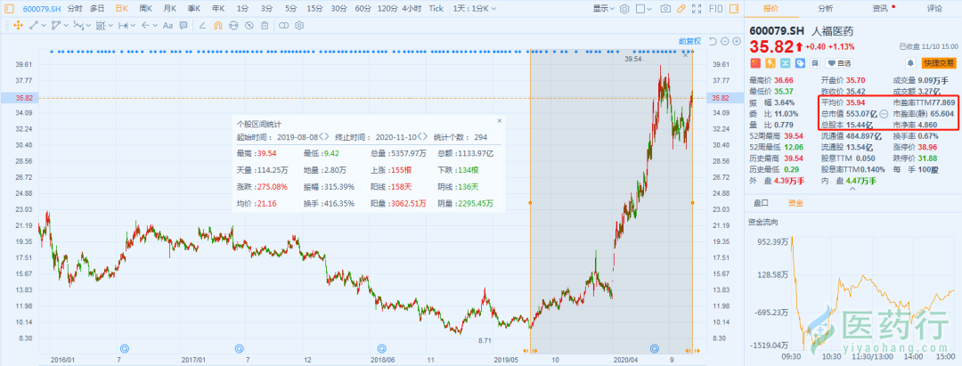
Task: Reset chart zoom with undo arrow
Action: click(x=713, y=41)
